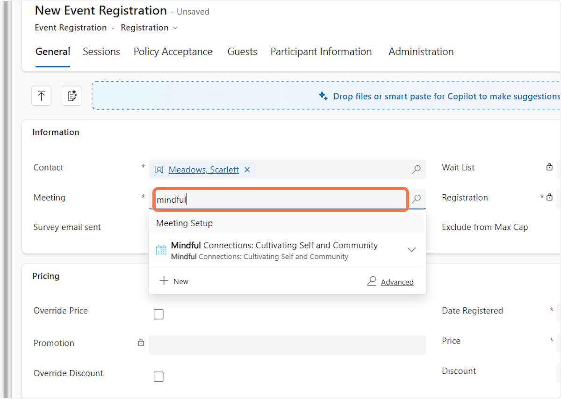Tick the Override Discount checkbox

(159, 377)
